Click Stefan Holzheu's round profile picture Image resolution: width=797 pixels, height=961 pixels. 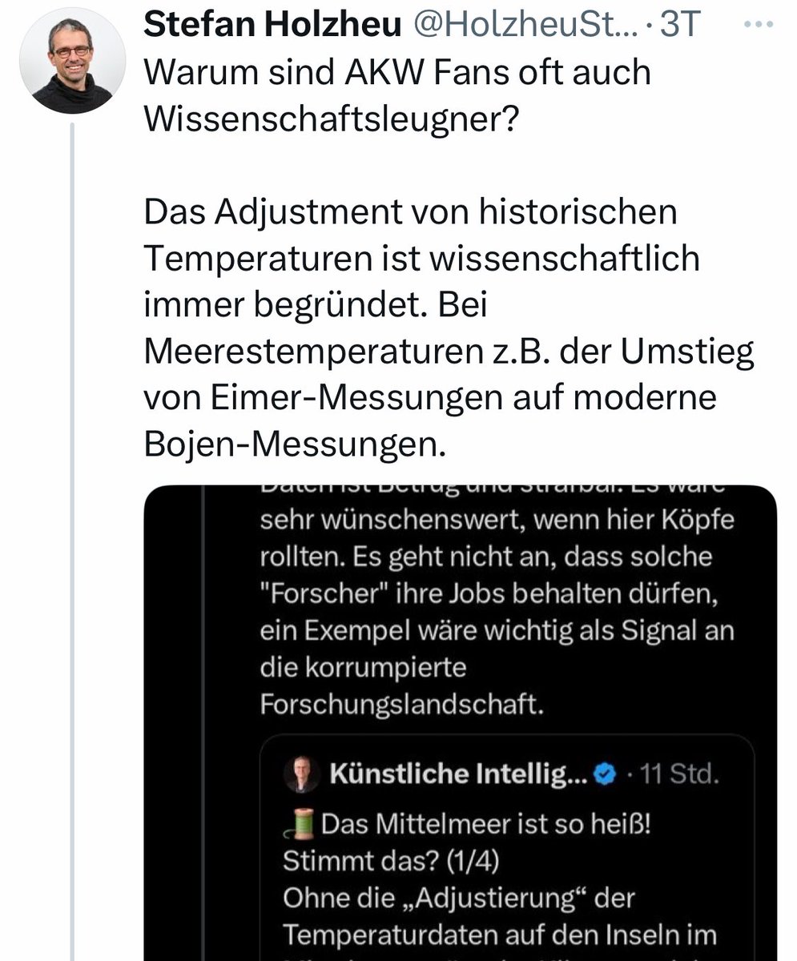[x=72, y=61]
